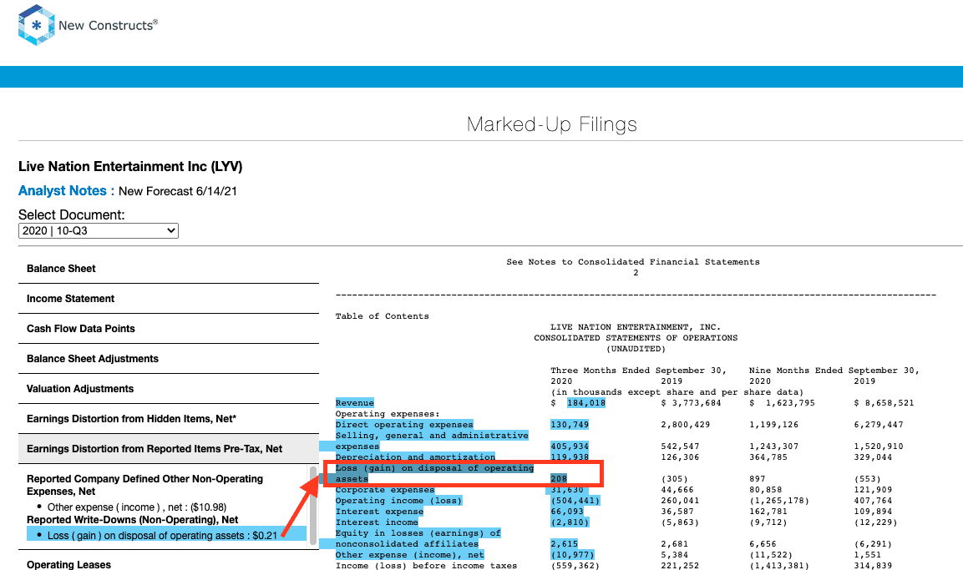
Task: Click the highlighted value 66,093
Action: [567, 512]
